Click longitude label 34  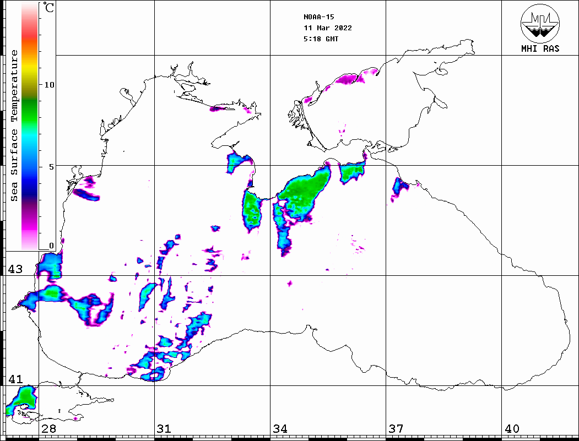point(280,429)
